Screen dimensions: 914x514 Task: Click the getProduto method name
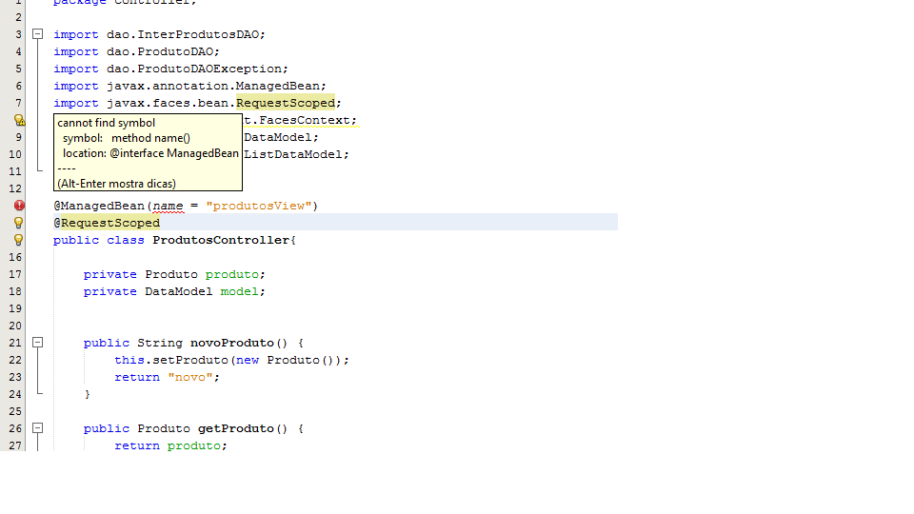(x=236, y=428)
